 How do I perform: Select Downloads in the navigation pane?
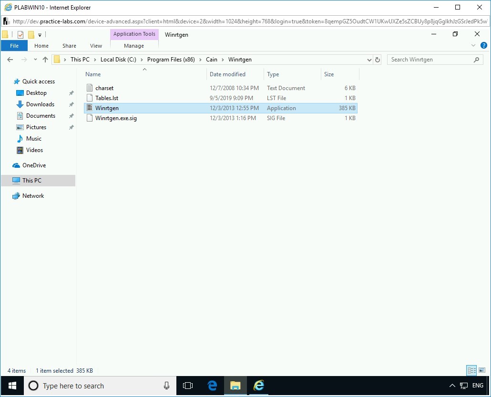40,104
